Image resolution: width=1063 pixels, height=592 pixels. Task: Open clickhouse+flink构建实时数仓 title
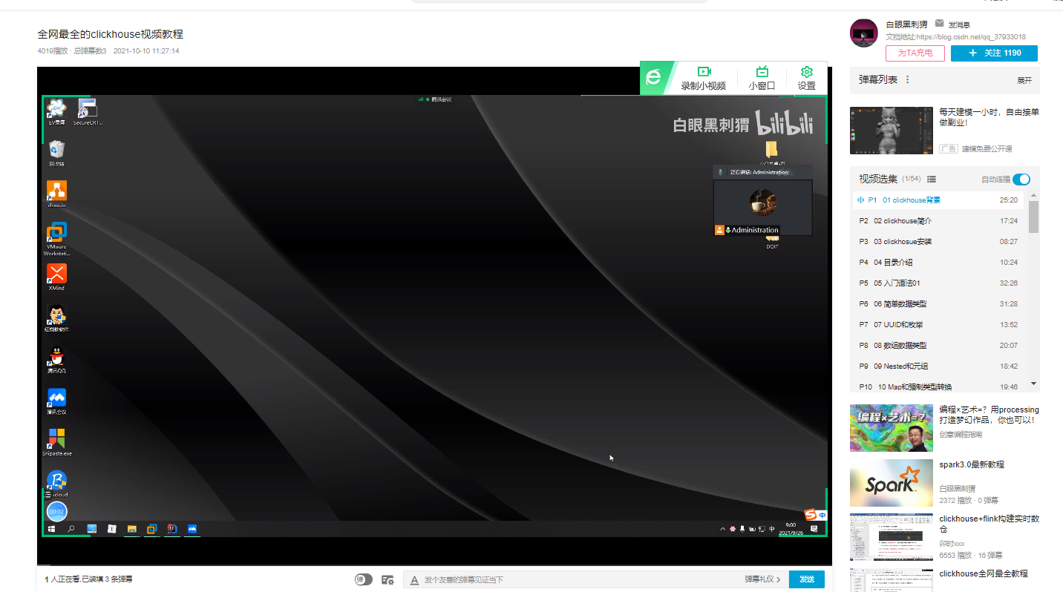989,524
